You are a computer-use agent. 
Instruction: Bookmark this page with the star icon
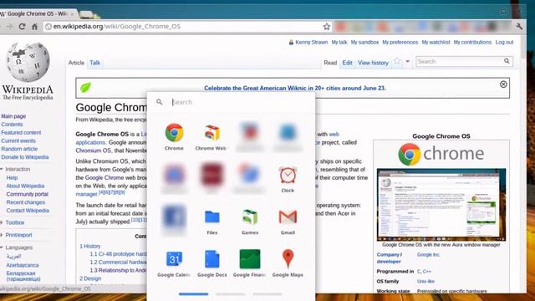tap(327, 26)
